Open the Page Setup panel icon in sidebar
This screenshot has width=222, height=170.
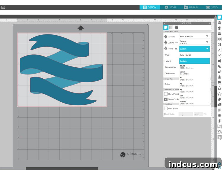click(219, 17)
